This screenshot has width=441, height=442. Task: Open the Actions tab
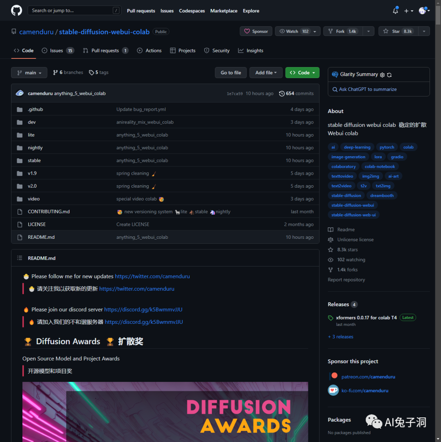(x=149, y=50)
